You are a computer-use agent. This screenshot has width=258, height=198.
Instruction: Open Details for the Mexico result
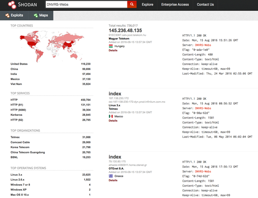113,121
